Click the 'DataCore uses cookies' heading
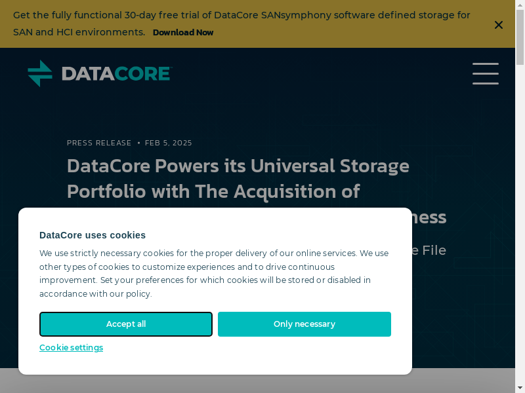This screenshot has height=393, width=525. 93,235
